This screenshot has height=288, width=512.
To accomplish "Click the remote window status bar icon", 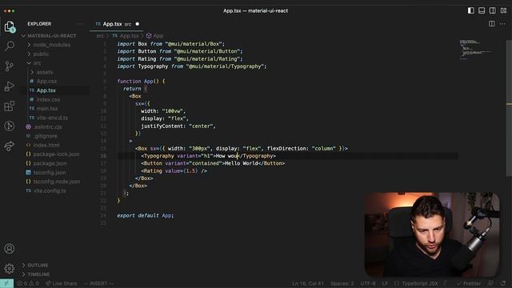I will (6, 283).
